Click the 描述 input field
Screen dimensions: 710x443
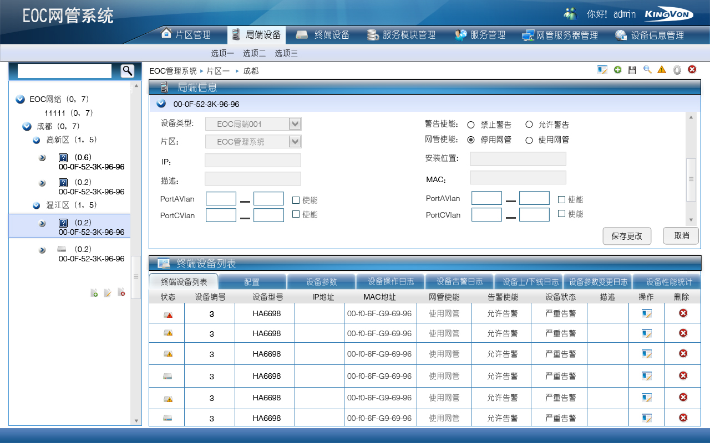253,178
